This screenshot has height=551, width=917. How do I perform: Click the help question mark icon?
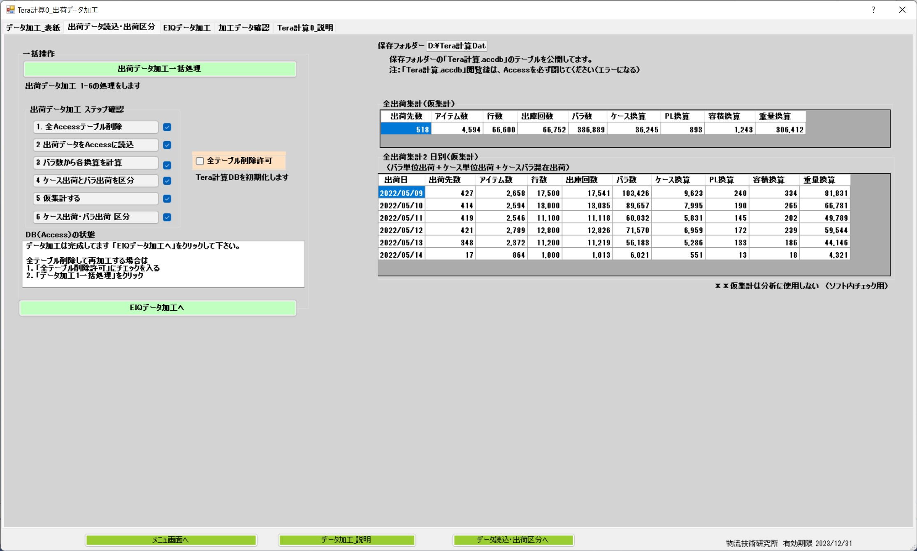[x=873, y=10]
